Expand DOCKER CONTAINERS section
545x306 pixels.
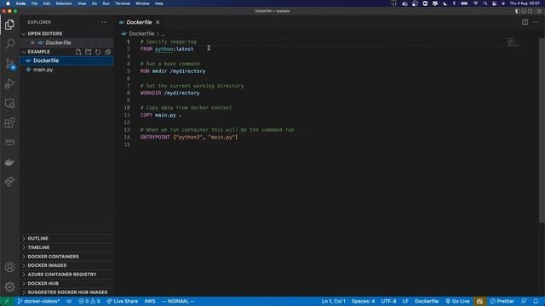66,257
